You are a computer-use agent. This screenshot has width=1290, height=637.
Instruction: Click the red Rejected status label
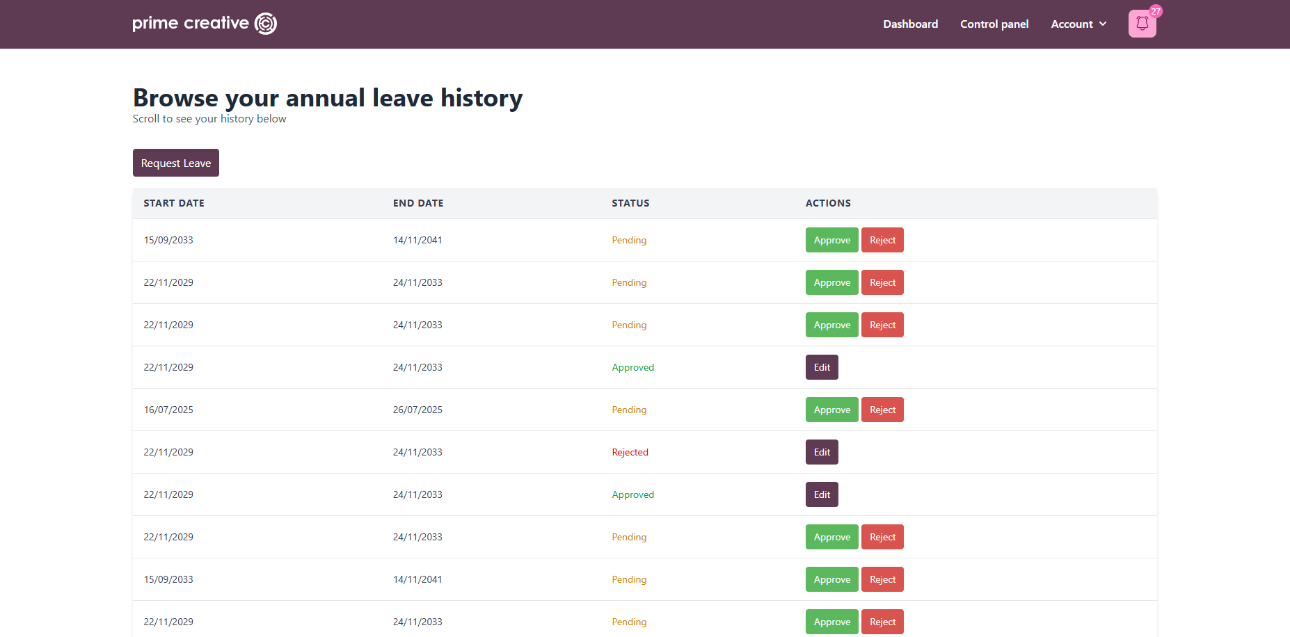pyautogui.click(x=630, y=452)
